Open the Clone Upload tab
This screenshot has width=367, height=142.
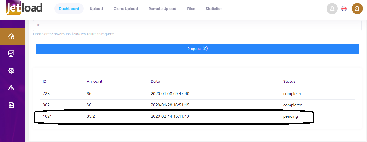coord(125,9)
